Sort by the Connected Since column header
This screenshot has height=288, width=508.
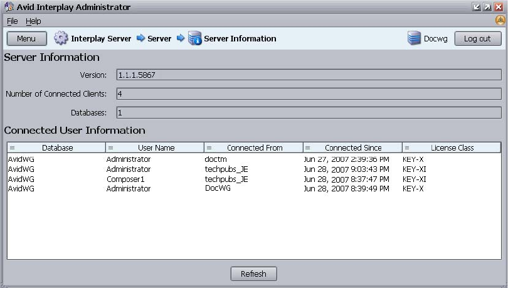tap(353, 147)
